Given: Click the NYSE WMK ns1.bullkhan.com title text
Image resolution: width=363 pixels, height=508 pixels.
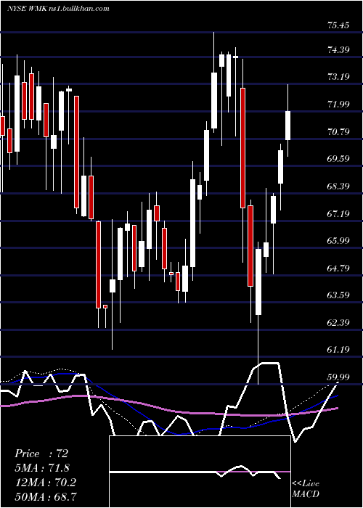Looking at the screenshot, I should (x=58, y=9).
